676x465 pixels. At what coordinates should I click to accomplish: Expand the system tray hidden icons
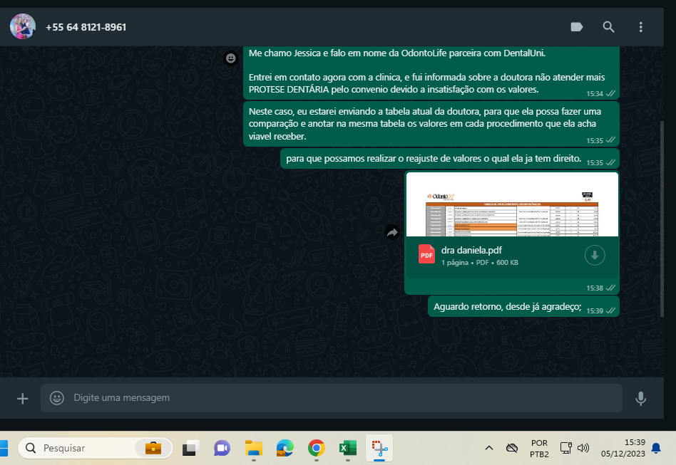pos(488,448)
